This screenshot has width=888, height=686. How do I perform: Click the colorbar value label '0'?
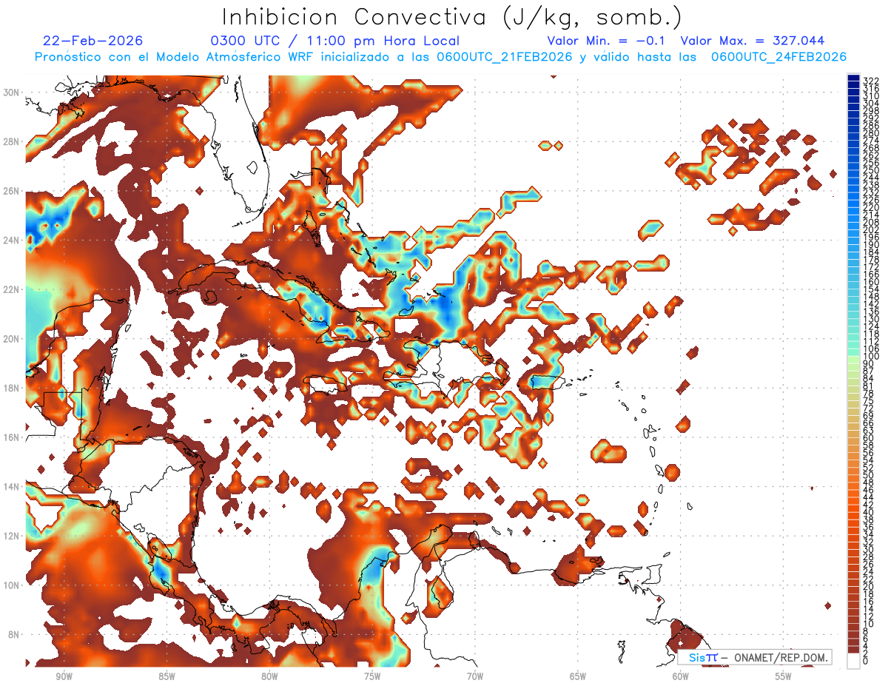866,661
